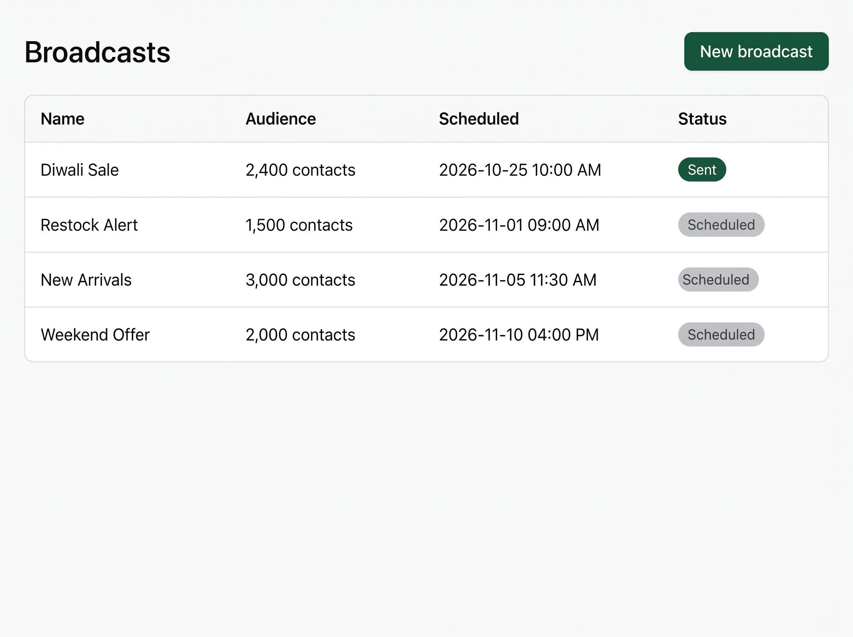Click the Scheduled badge for New Arrivals

(718, 279)
